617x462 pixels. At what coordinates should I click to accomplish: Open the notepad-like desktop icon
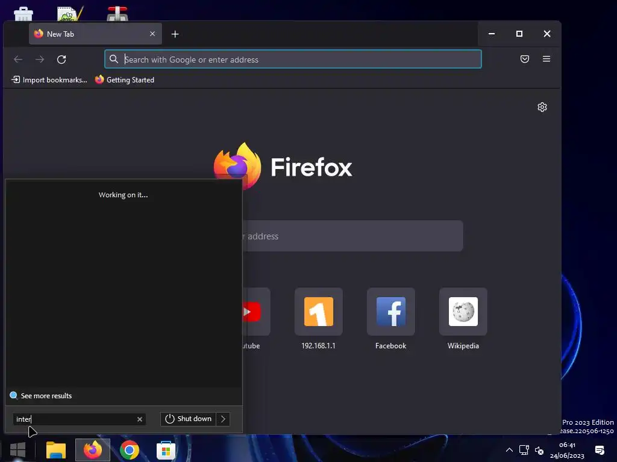(70, 14)
